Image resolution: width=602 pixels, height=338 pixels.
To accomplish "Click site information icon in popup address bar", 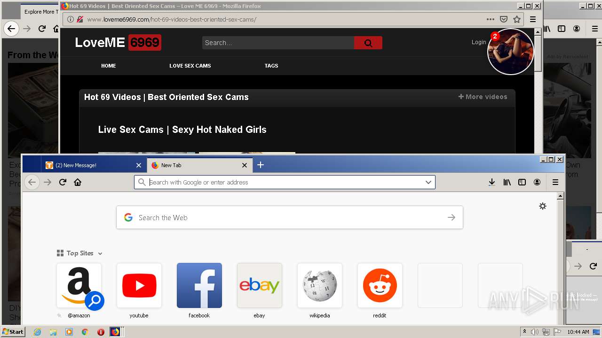I will pos(71,19).
